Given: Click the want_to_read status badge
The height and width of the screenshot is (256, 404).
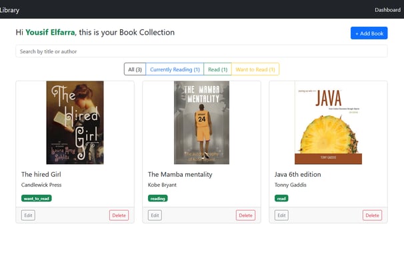Looking at the screenshot, I should pyautogui.click(x=36, y=198).
